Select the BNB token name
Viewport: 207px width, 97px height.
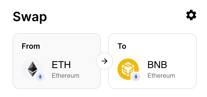157,65
